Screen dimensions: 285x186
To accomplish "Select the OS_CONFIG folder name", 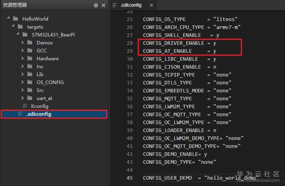I will [x=50, y=82].
